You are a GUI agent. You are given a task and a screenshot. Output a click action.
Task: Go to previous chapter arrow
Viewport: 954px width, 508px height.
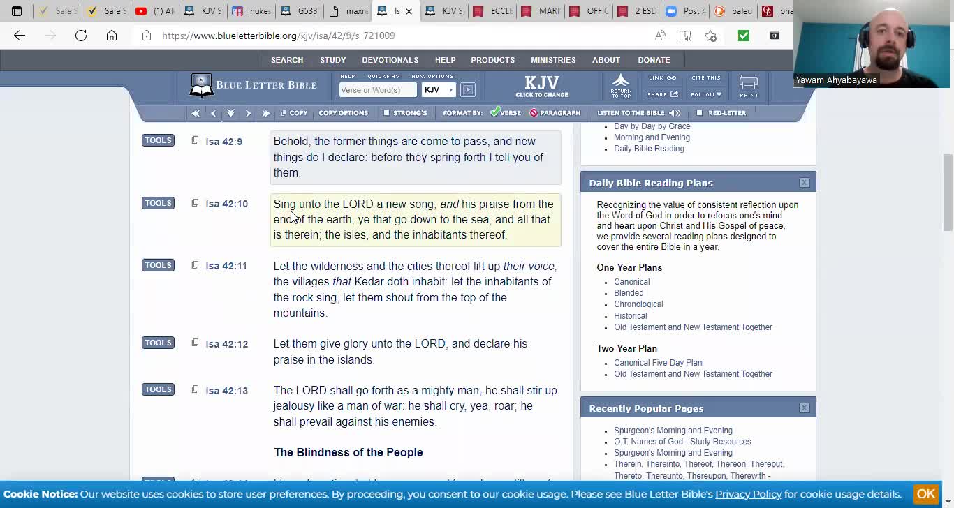click(x=214, y=113)
